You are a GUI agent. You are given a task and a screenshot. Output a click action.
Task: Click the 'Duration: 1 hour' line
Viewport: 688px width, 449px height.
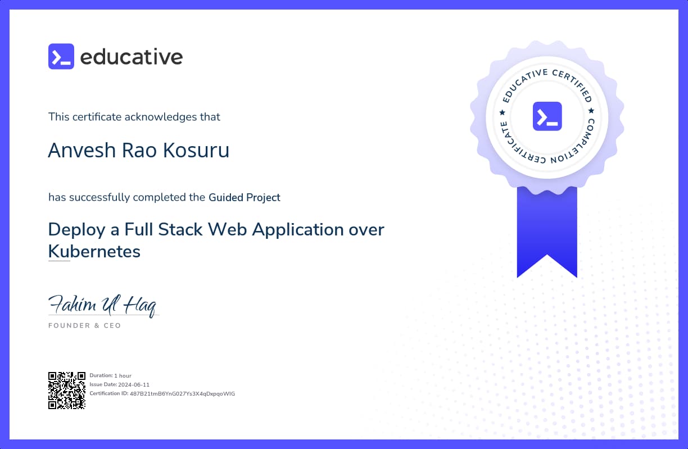(111, 375)
